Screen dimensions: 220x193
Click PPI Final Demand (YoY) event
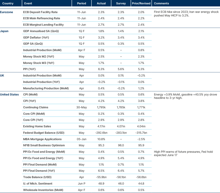point(39,171)
